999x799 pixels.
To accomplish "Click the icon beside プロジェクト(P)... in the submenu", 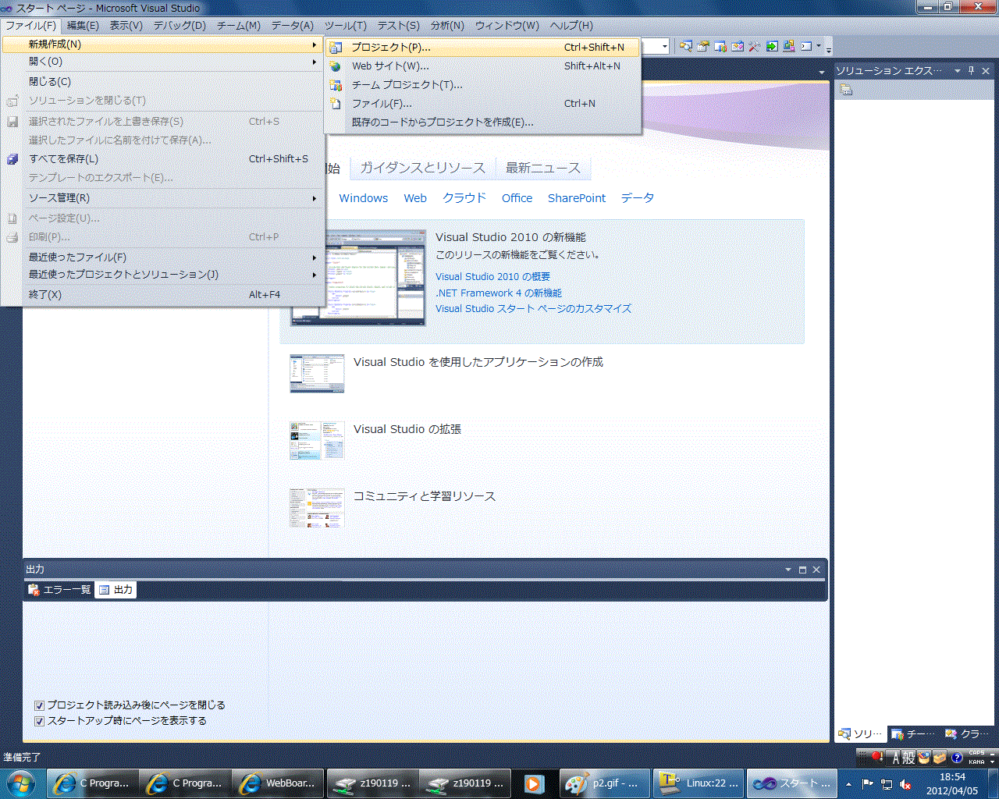I will 336,48.
